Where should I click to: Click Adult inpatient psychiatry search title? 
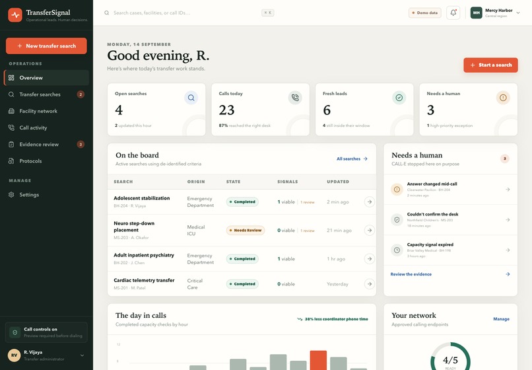click(x=144, y=255)
